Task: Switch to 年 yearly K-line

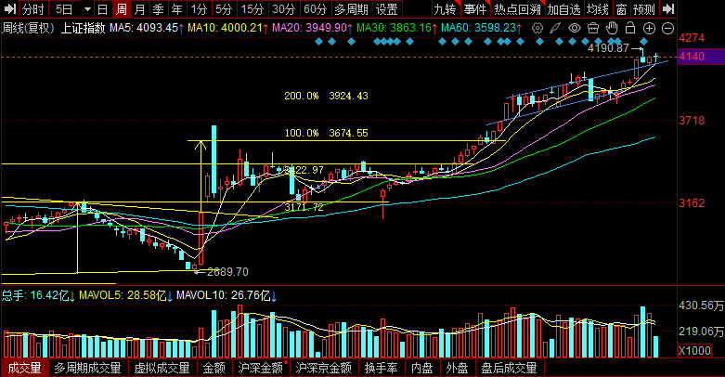Action: (176, 9)
